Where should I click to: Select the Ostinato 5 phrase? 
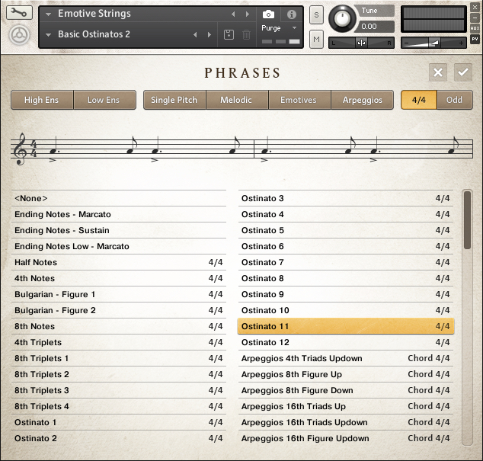[346, 230]
